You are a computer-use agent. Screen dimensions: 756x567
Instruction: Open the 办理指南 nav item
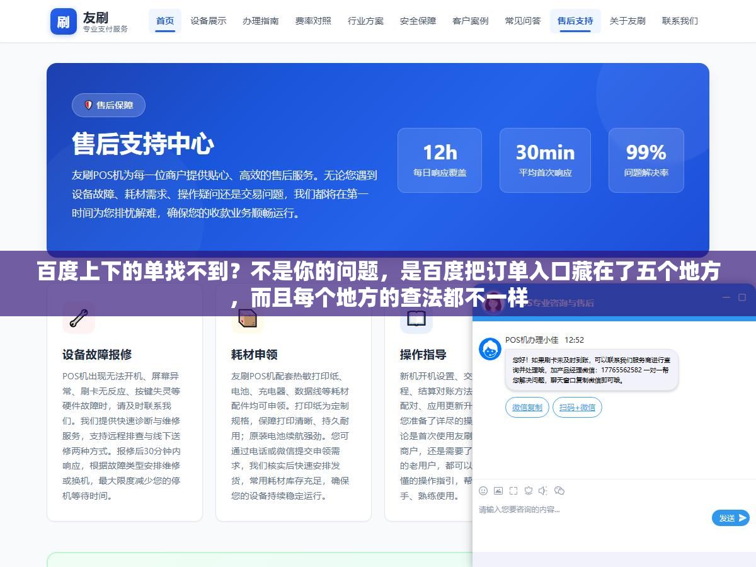point(261,21)
